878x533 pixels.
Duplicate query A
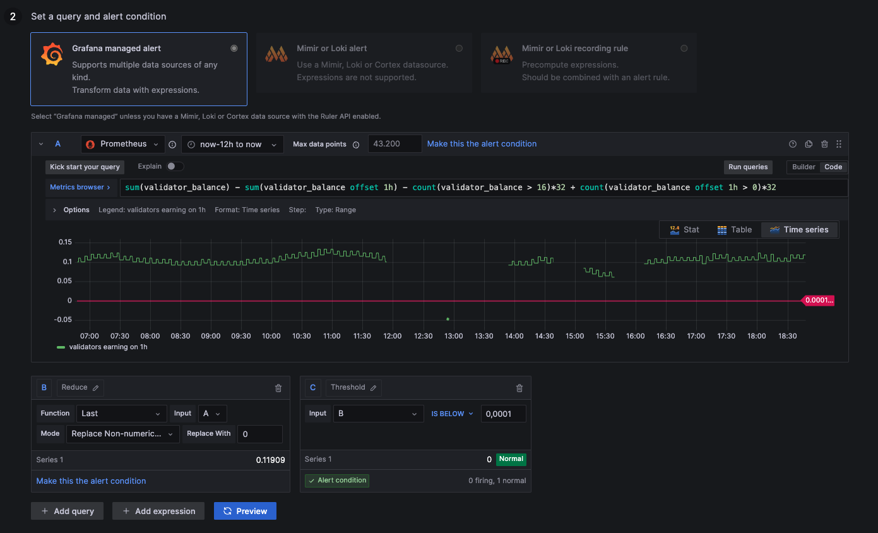click(809, 144)
